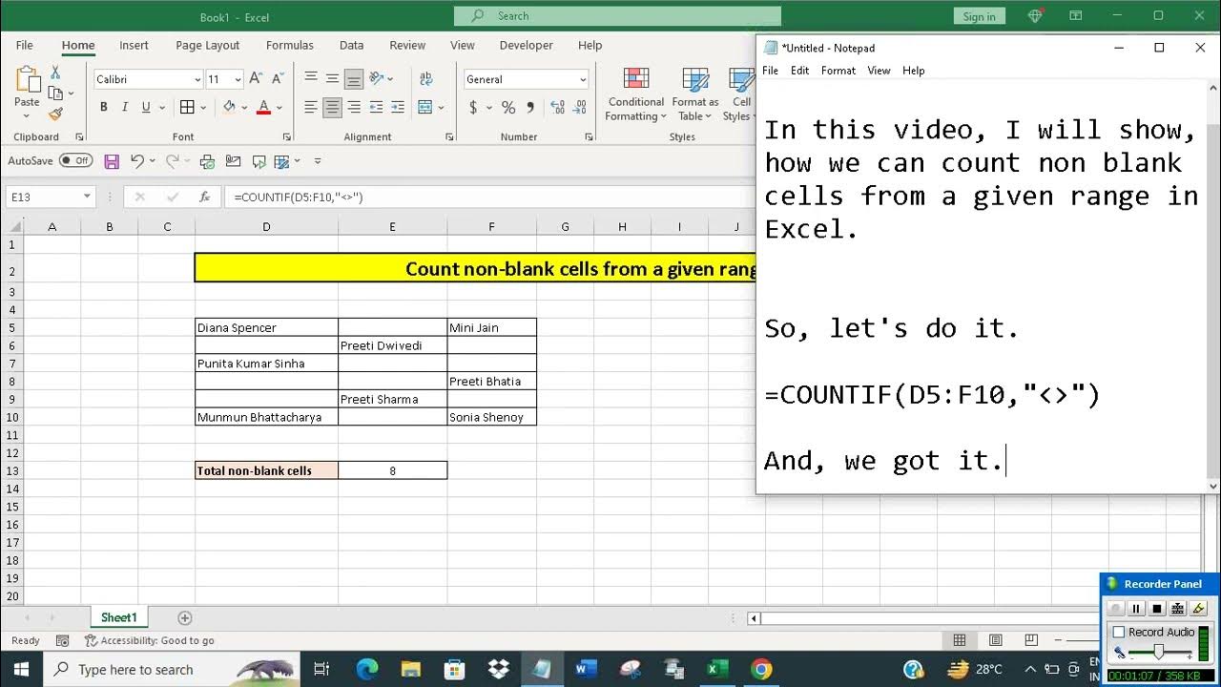Align text right in cell
The width and height of the screenshot is (1221, 687).
pos(354,107)
